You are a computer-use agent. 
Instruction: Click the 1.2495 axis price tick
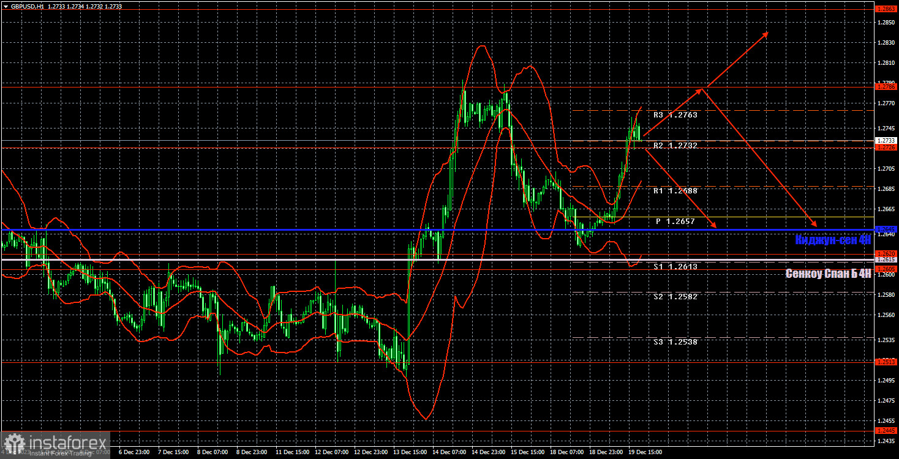[x=886, y=380]
